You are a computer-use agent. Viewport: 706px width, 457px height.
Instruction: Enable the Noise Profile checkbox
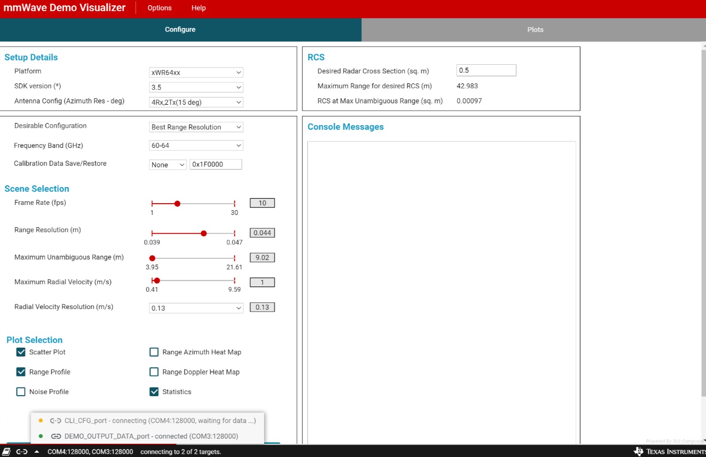21,392
